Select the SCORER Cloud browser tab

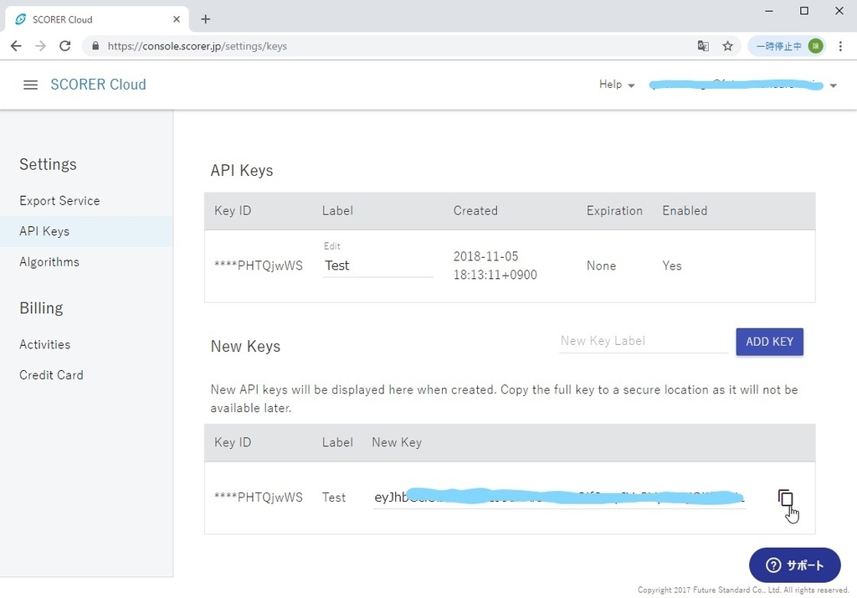[x=97, y=19]
